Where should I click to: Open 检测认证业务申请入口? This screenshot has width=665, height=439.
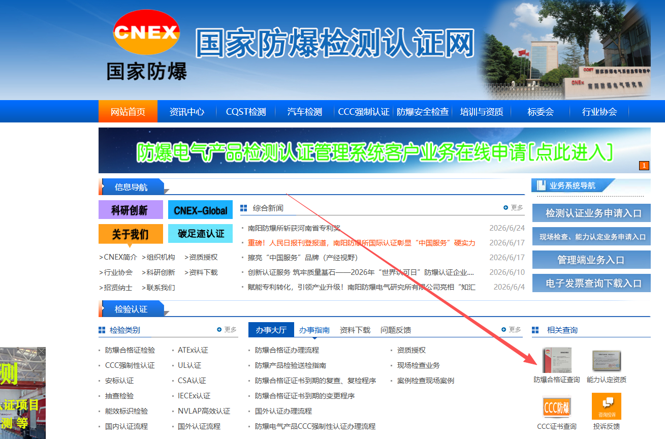tap(591, 213)
